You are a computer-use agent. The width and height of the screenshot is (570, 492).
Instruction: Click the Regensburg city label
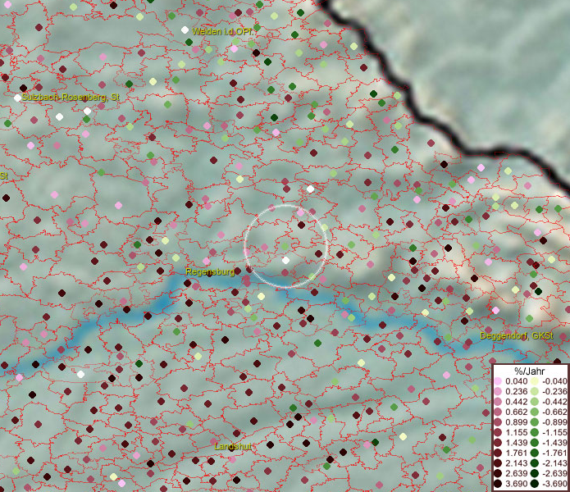tap(210, 271)
